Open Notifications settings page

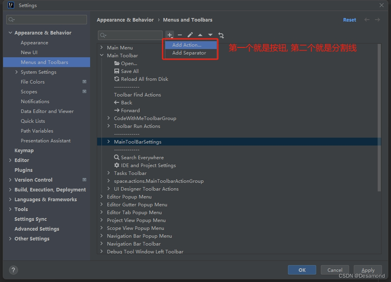35,101
